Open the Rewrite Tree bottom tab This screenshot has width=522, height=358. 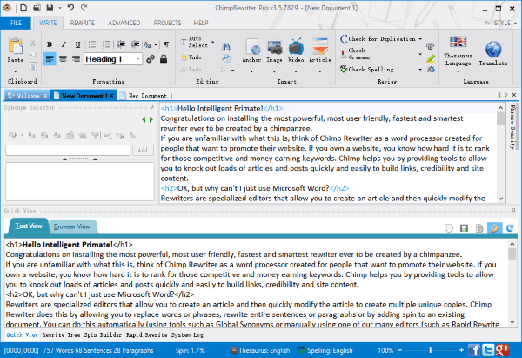(x=61, y=334)
